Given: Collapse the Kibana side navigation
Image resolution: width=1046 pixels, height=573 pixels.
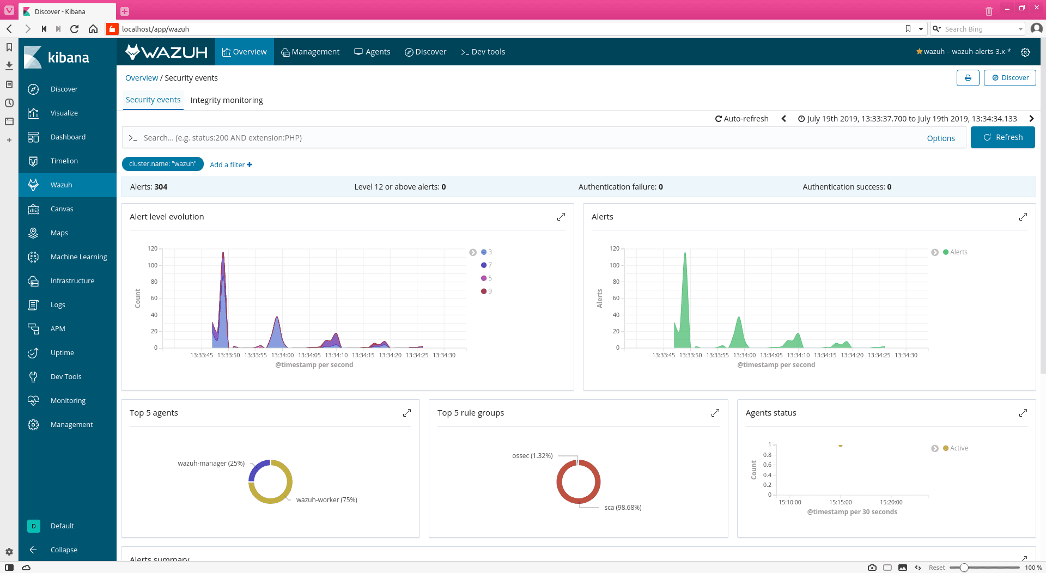Looking at the screenshot, I should (x=64, y=550).
